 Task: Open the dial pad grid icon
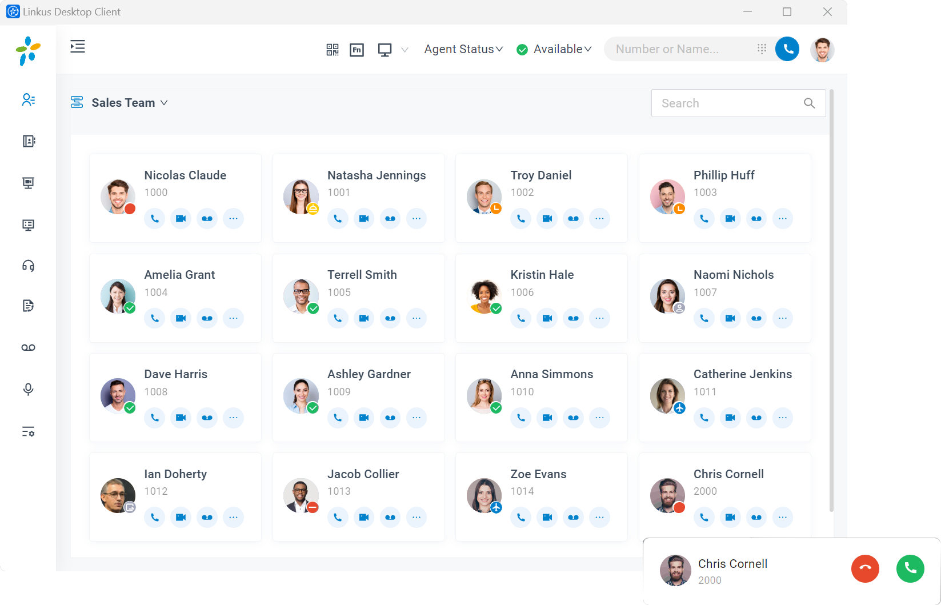coord(762,49)
